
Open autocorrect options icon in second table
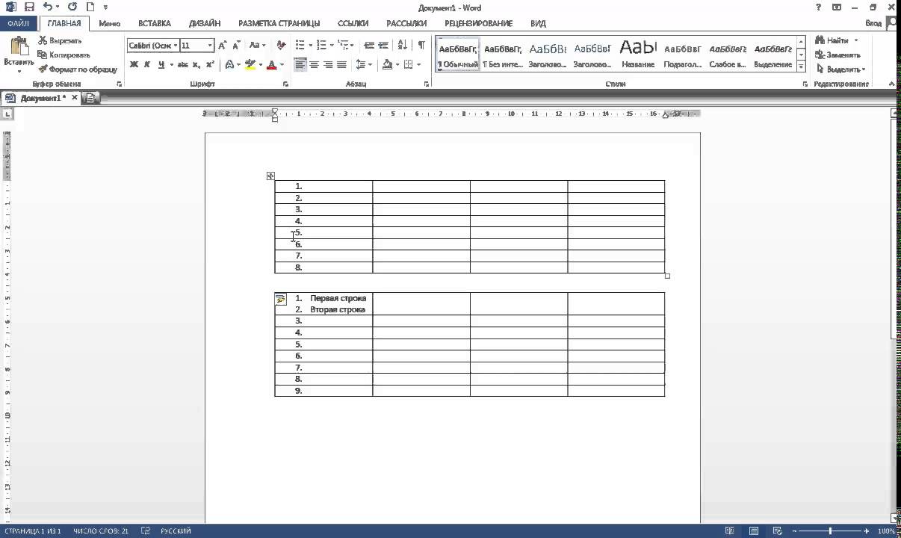tap(281, 300)
